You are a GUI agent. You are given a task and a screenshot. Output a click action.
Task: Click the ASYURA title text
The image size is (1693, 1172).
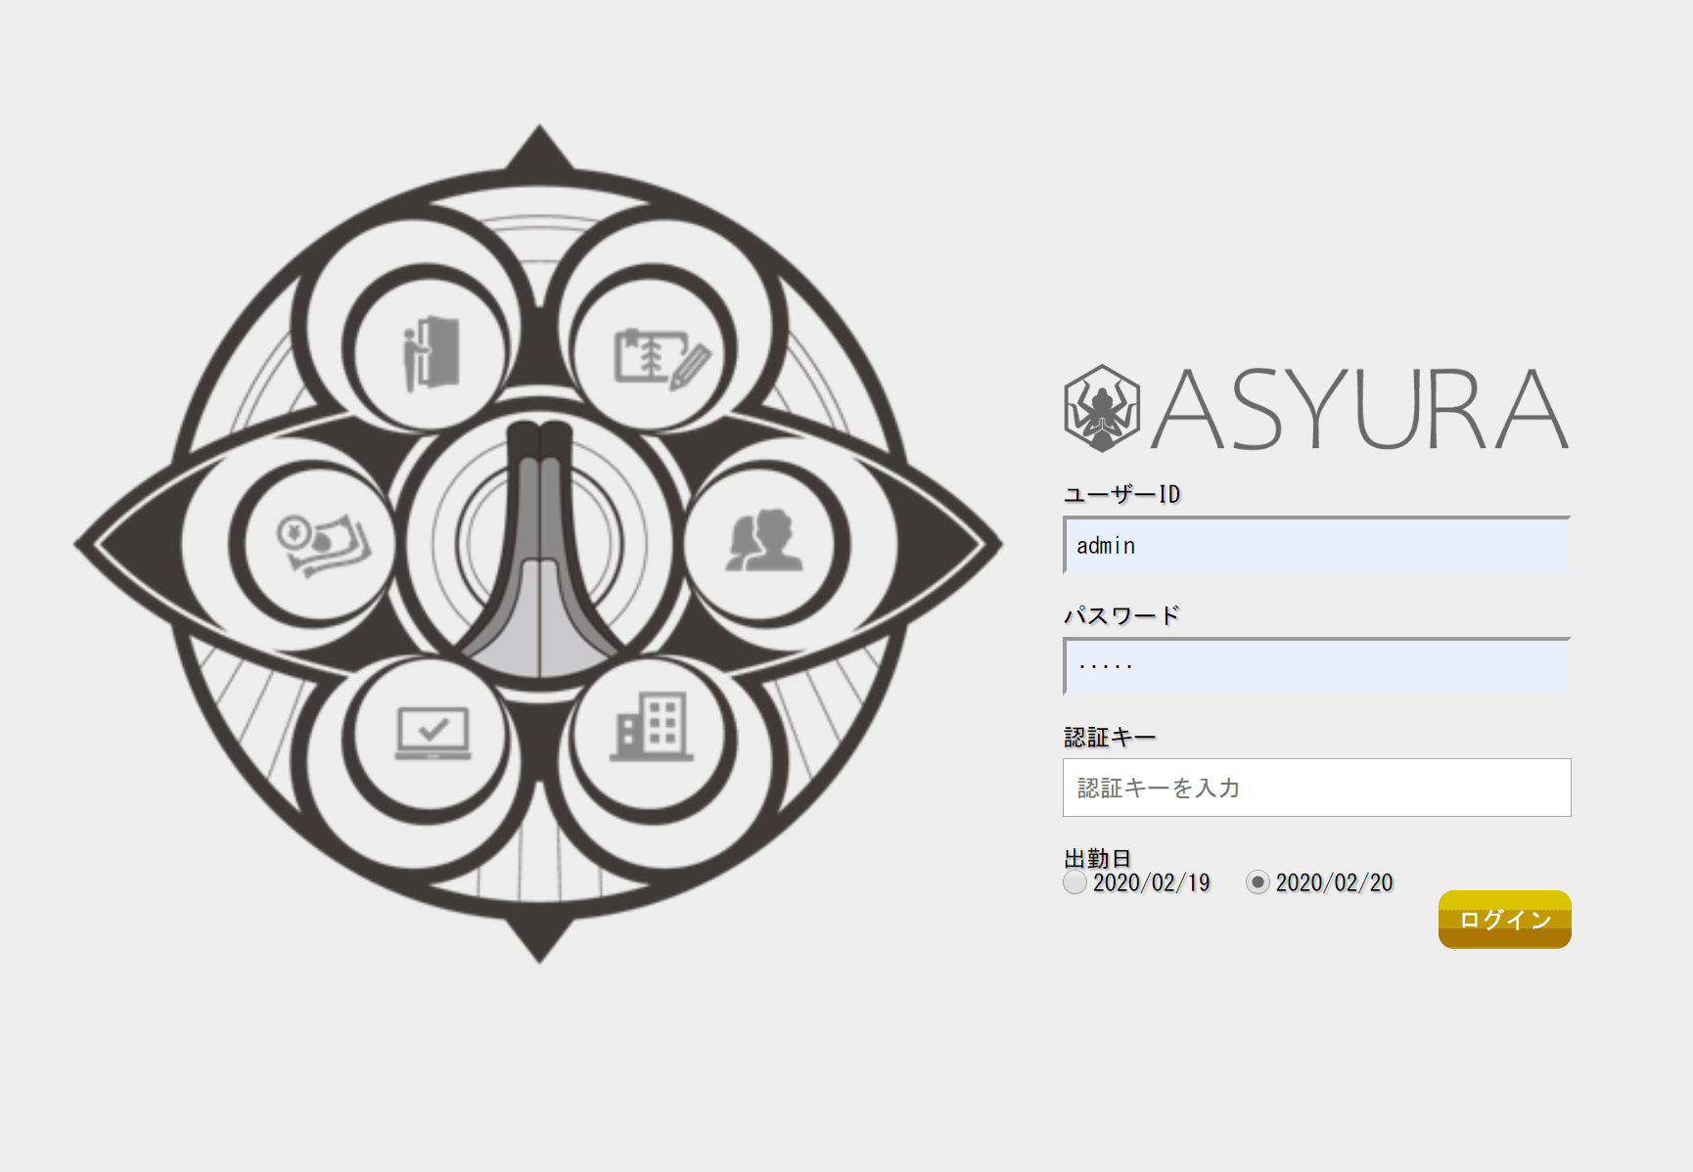click(1361, 409)
